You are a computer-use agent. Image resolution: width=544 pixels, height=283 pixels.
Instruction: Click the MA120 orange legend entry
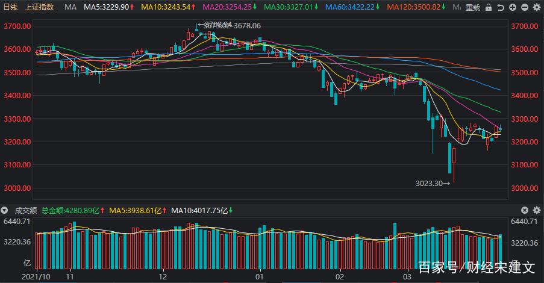(415, 7)
